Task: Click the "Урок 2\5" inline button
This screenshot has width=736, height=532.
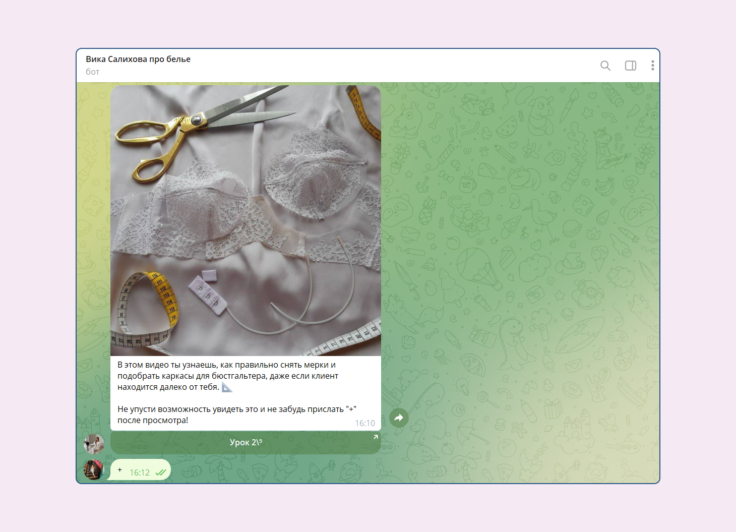Action: pyautogui.click(x=246, y=442)
